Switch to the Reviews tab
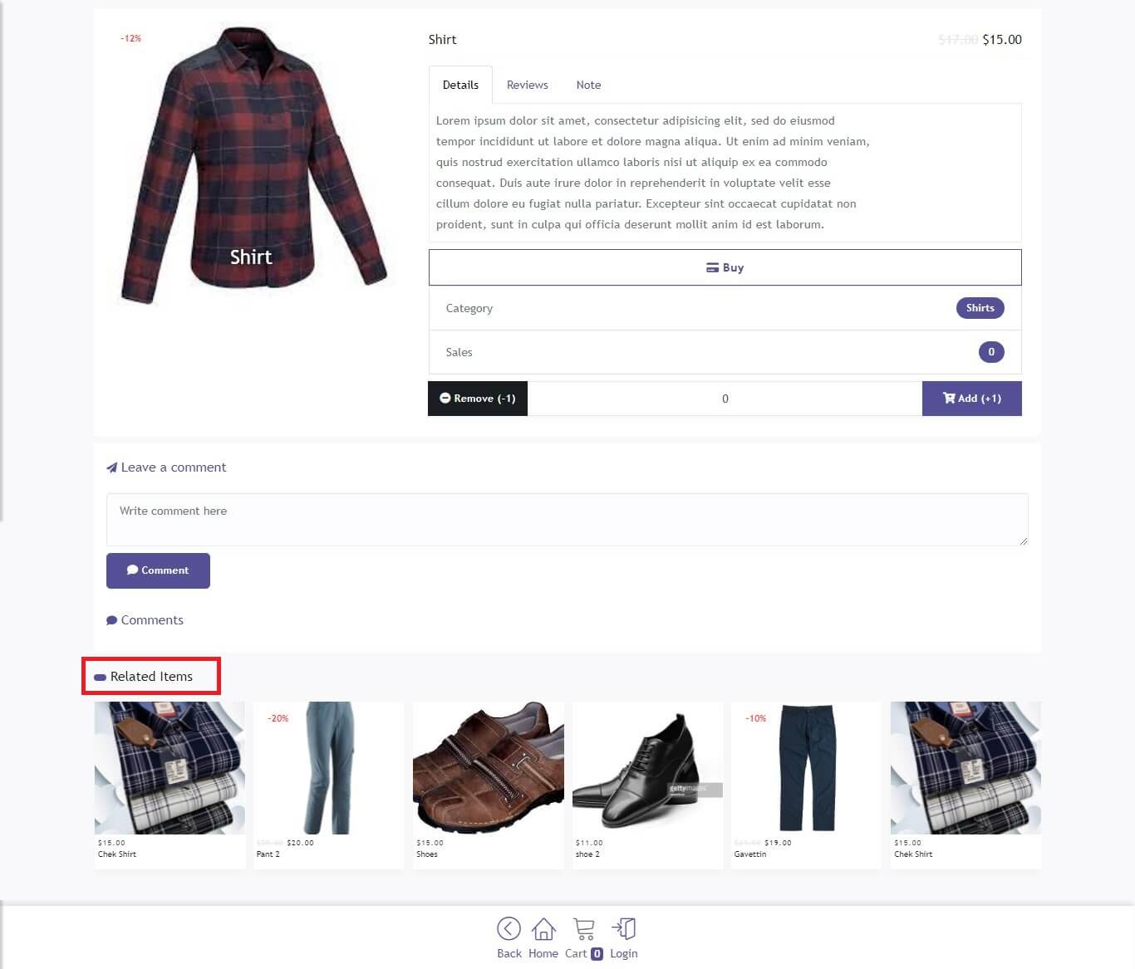Viewport: 1135px width, 969px height. point(528,85)
